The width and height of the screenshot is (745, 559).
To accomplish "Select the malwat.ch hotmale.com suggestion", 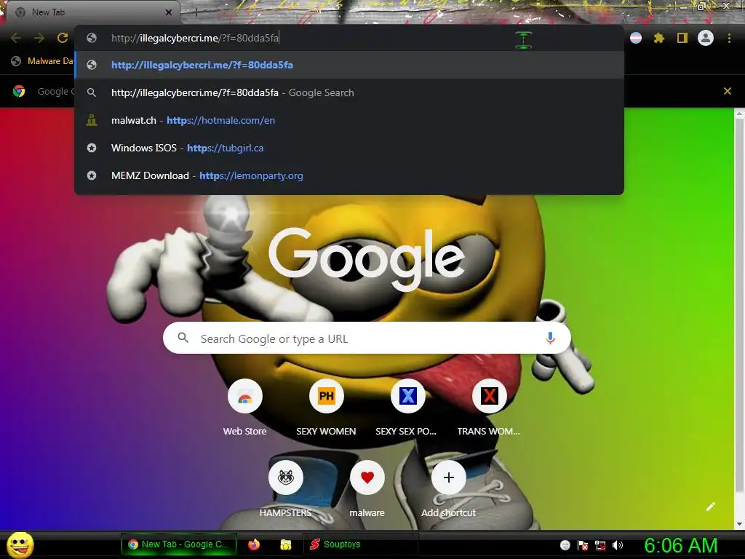I will (x=349, y=120).
